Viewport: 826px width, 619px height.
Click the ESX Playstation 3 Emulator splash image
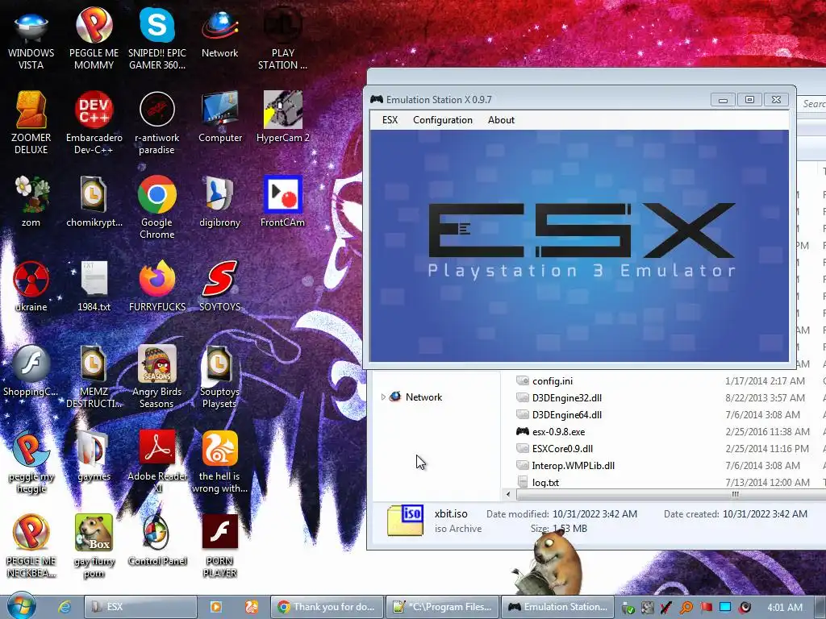pyautogui.click(x=579, y=245)
